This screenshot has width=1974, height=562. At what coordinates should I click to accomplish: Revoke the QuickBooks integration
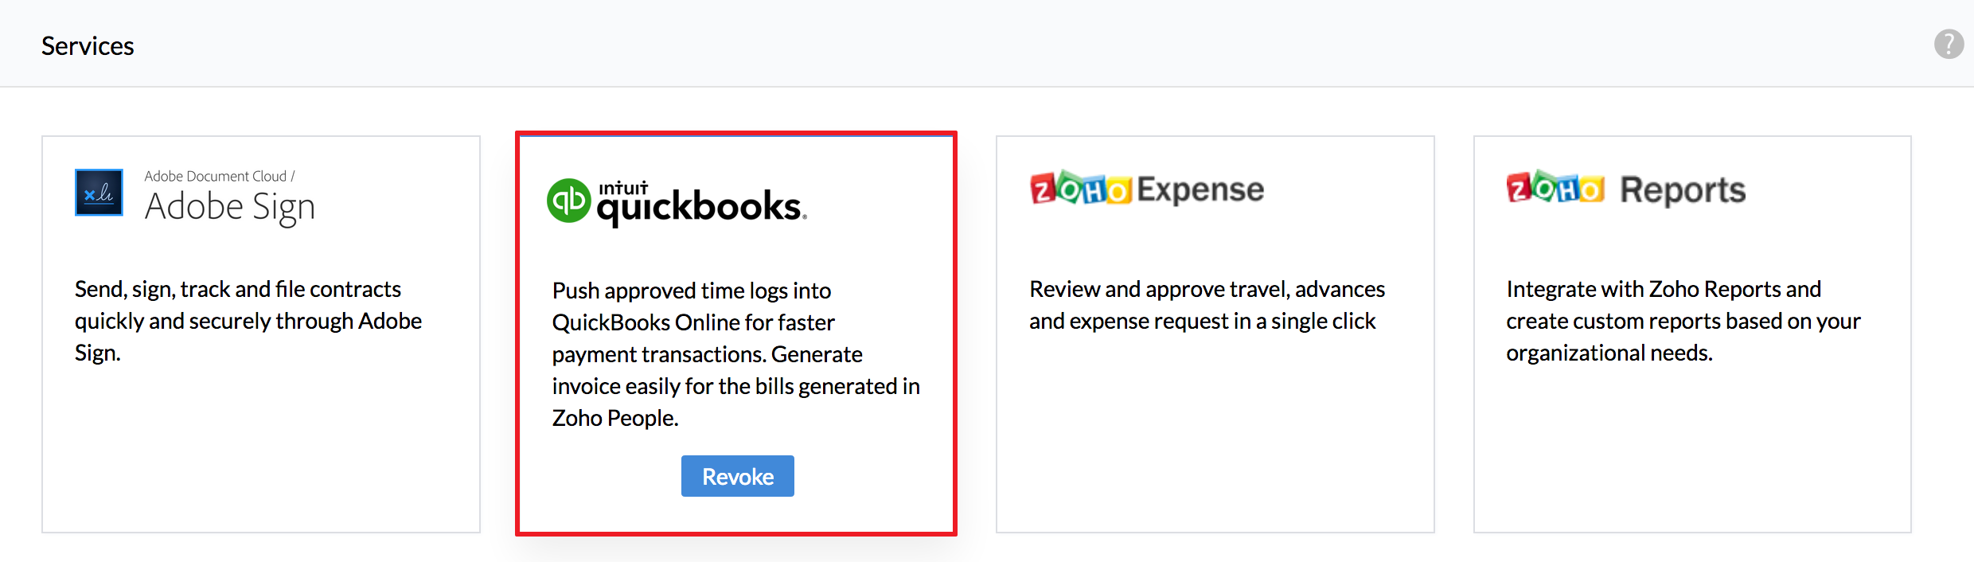tap(737, 476)
